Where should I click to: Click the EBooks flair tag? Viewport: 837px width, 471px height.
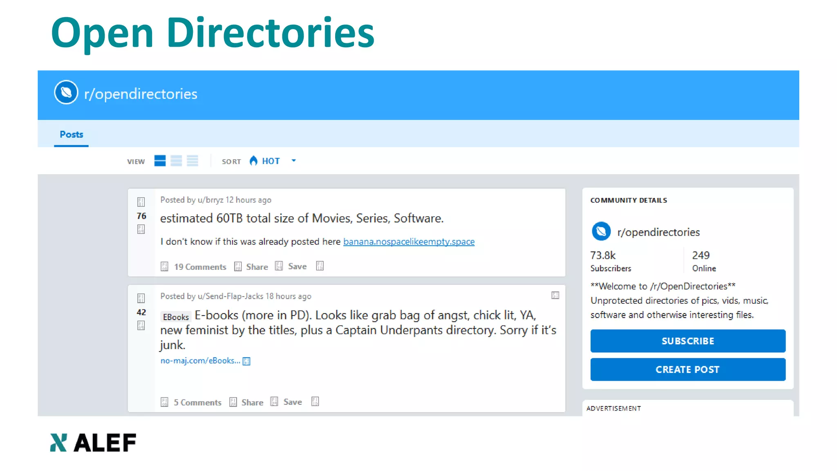[176, 317]
